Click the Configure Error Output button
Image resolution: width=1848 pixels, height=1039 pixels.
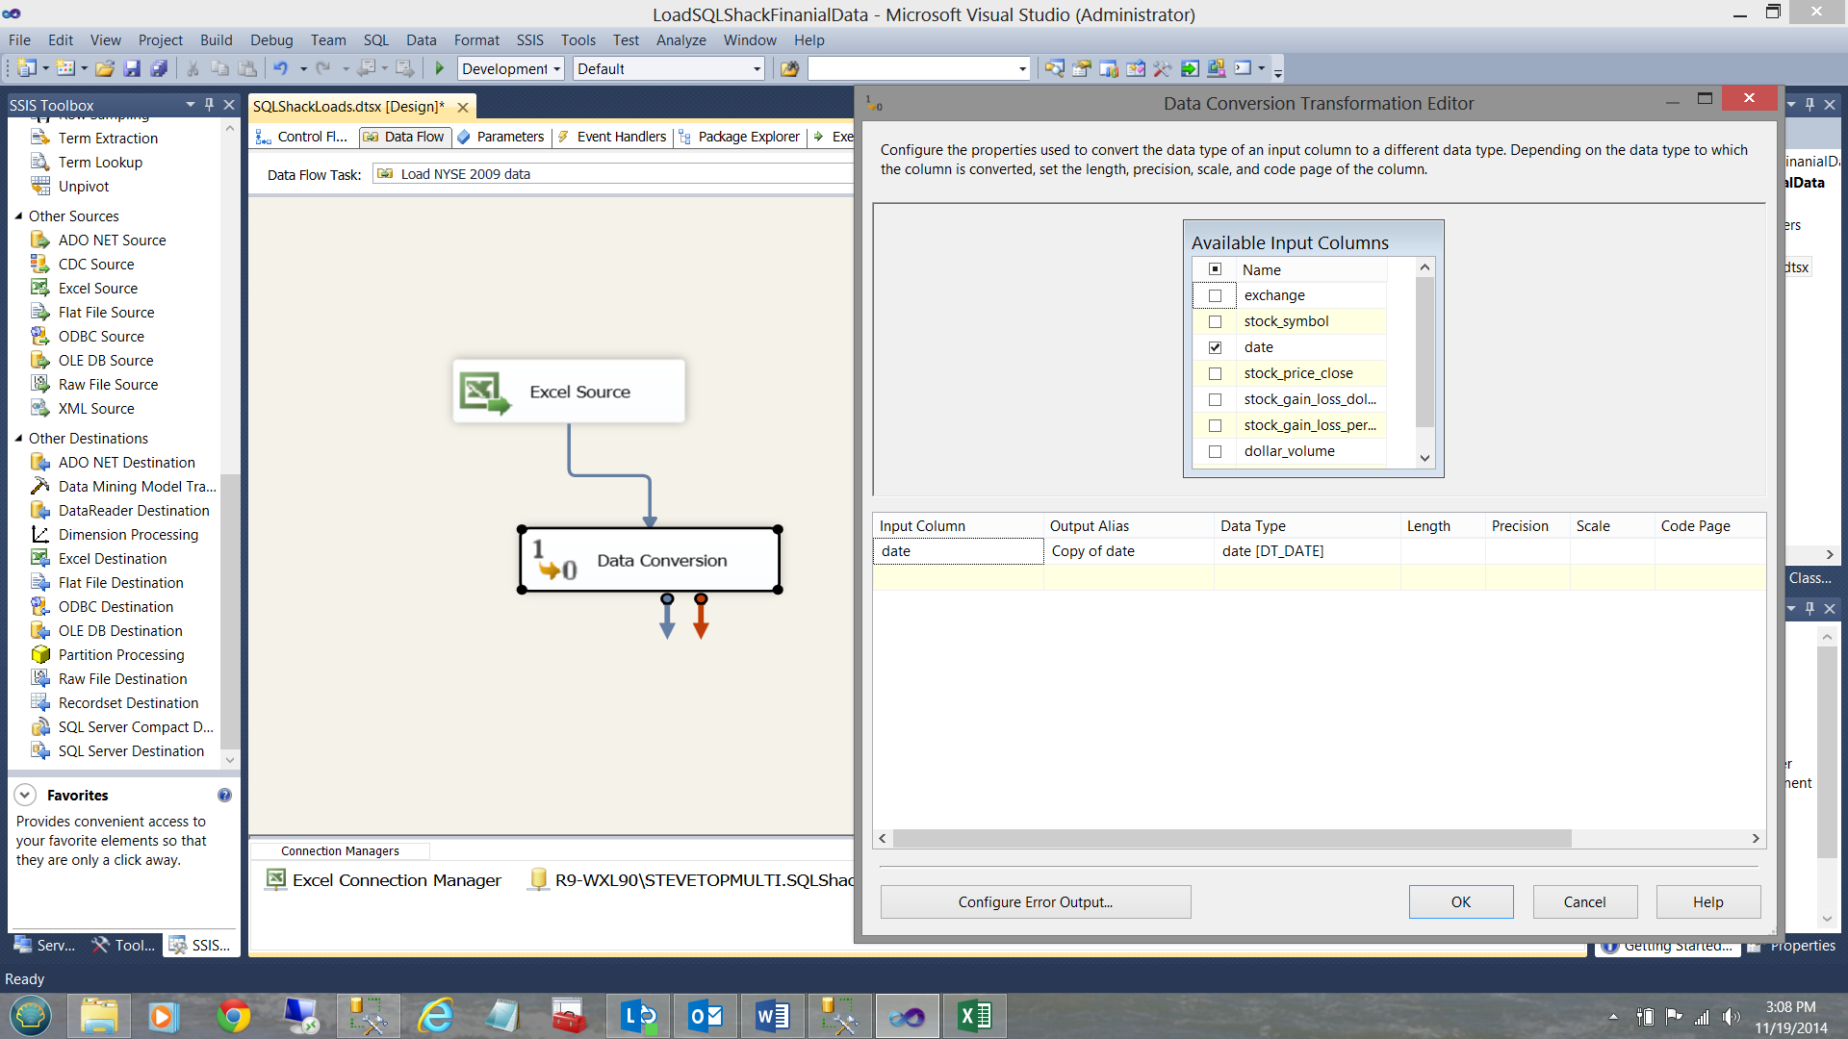pos(1035,901)
